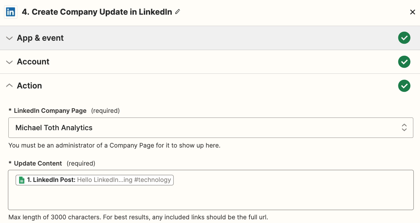Viewport: 420px width, 223px height.
Task: Click the step title Create Company Update
Action: click(x=97, y=12)
